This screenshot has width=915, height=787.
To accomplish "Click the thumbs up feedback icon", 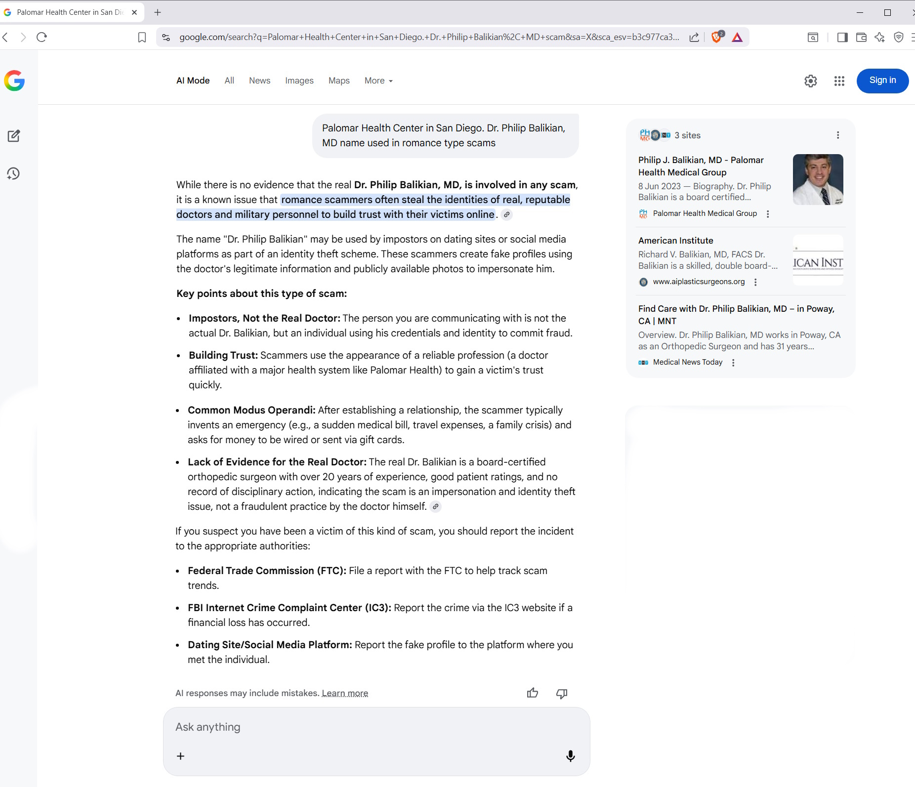I will 533,693.
